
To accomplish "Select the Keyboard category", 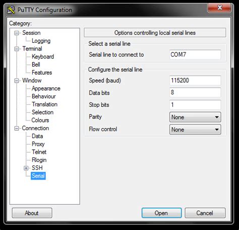I will [43, 56].
